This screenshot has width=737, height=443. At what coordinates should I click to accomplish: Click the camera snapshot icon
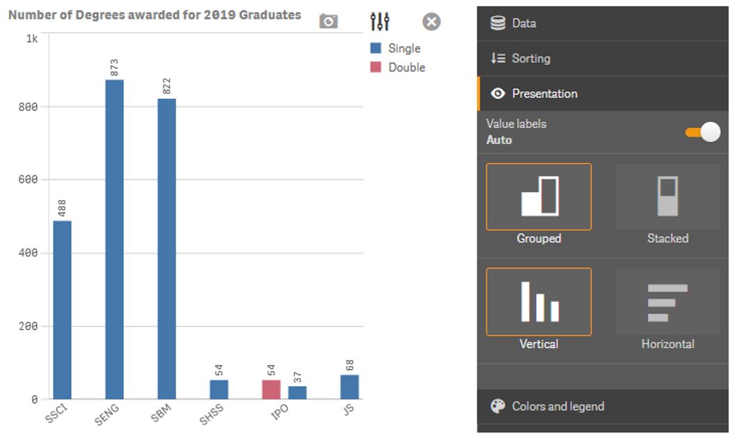327,22
